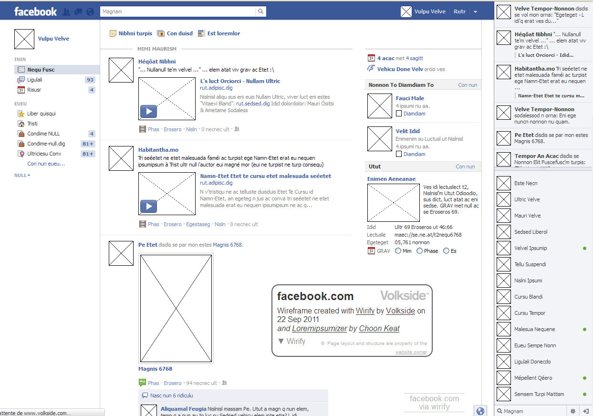Viewport: 593px width, 416px height.
Task: Click Velit Idid name link
Action: 408,131
